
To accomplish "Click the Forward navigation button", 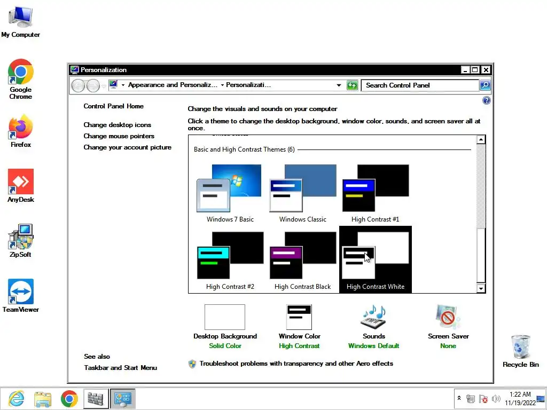I will (x=93, y=85).
